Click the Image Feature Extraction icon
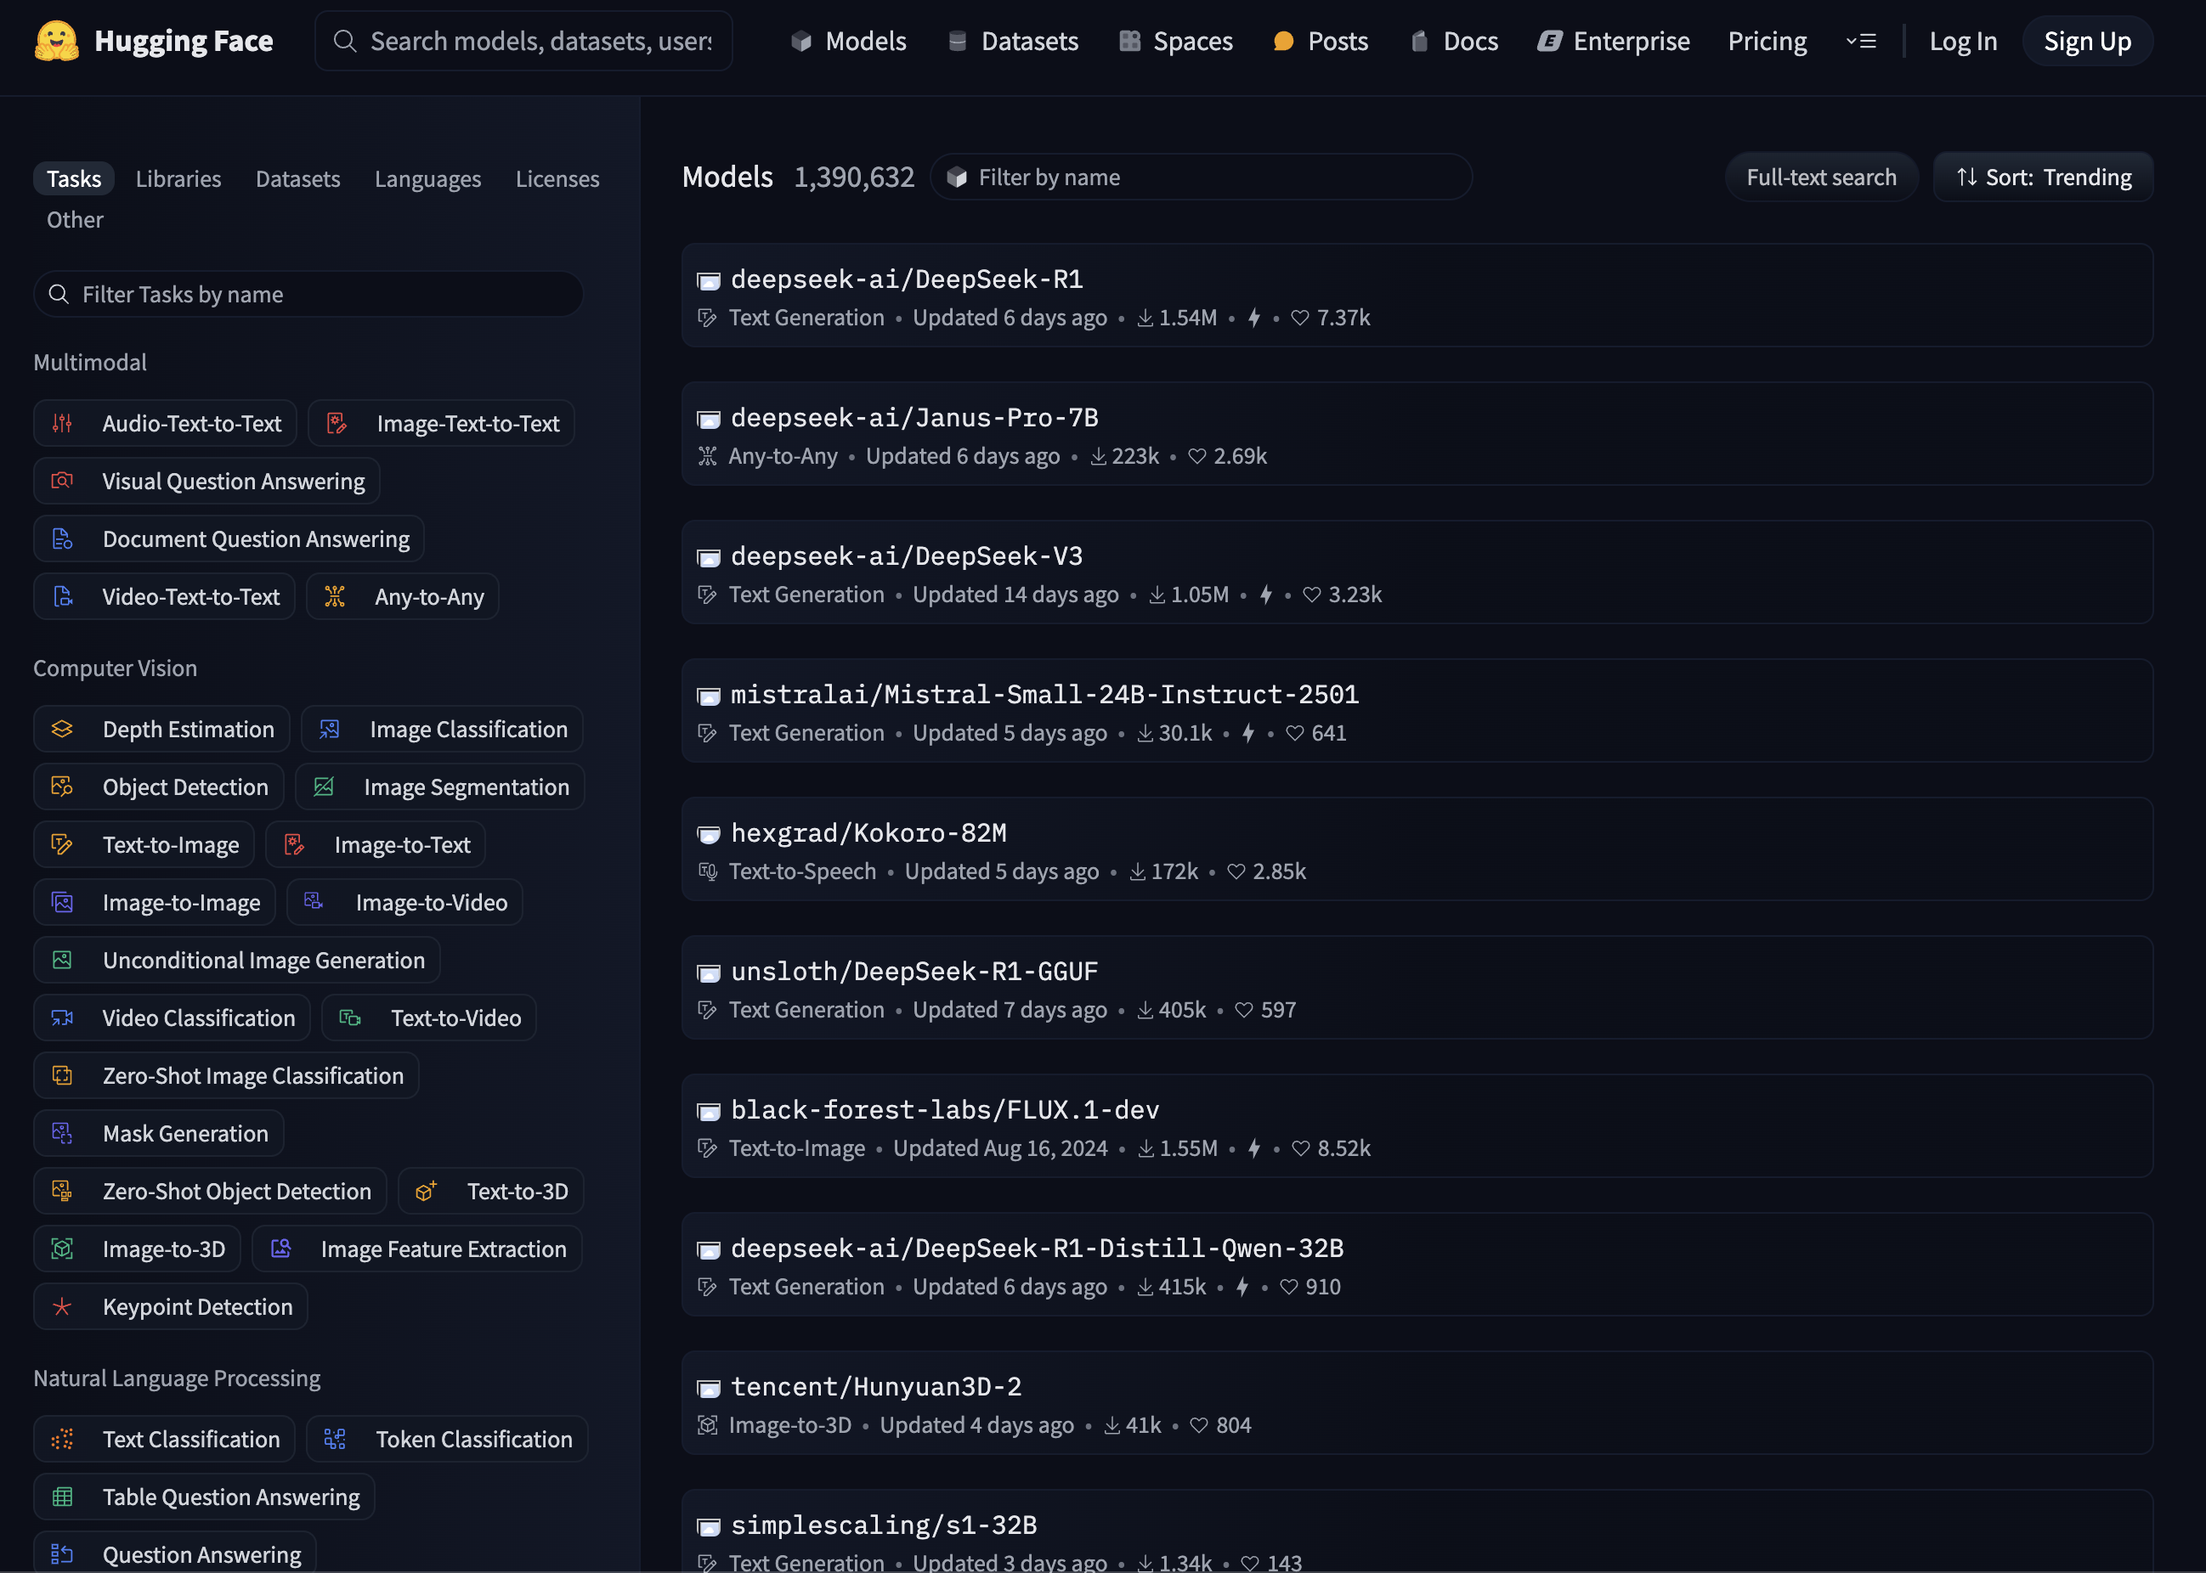This screenshot has width=2206, height=1573. tap(281, 1249)
